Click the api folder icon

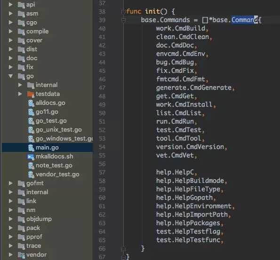pos(21,5)
